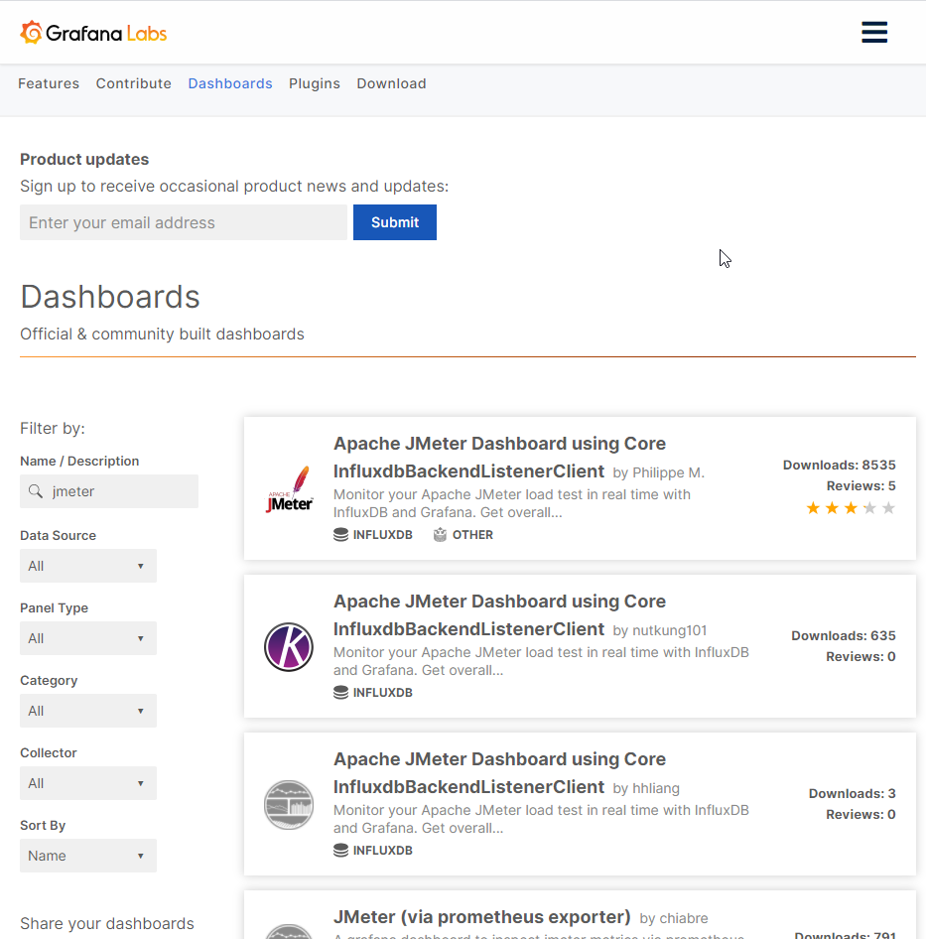
Task: Click 'Downloads: 635' text
Action: 844,636
